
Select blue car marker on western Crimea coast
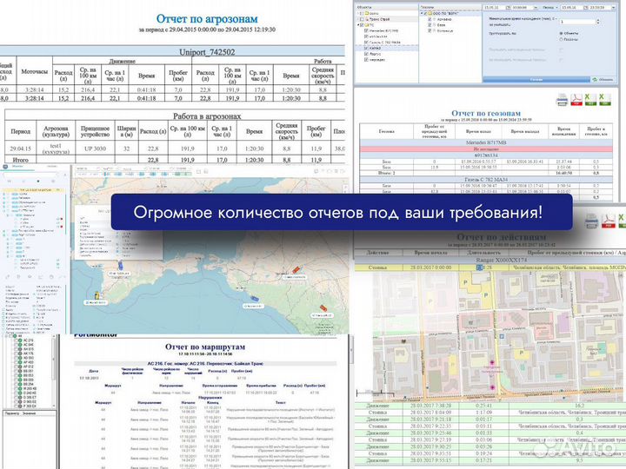pos(120,265)
